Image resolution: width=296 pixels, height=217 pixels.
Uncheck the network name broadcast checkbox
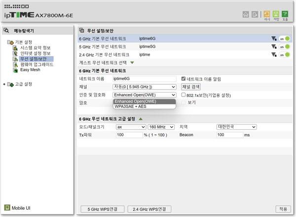coord(184,79)
